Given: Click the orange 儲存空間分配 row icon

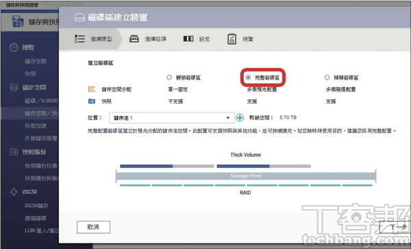Looking at the screenshot, I should tap(92, 89).
